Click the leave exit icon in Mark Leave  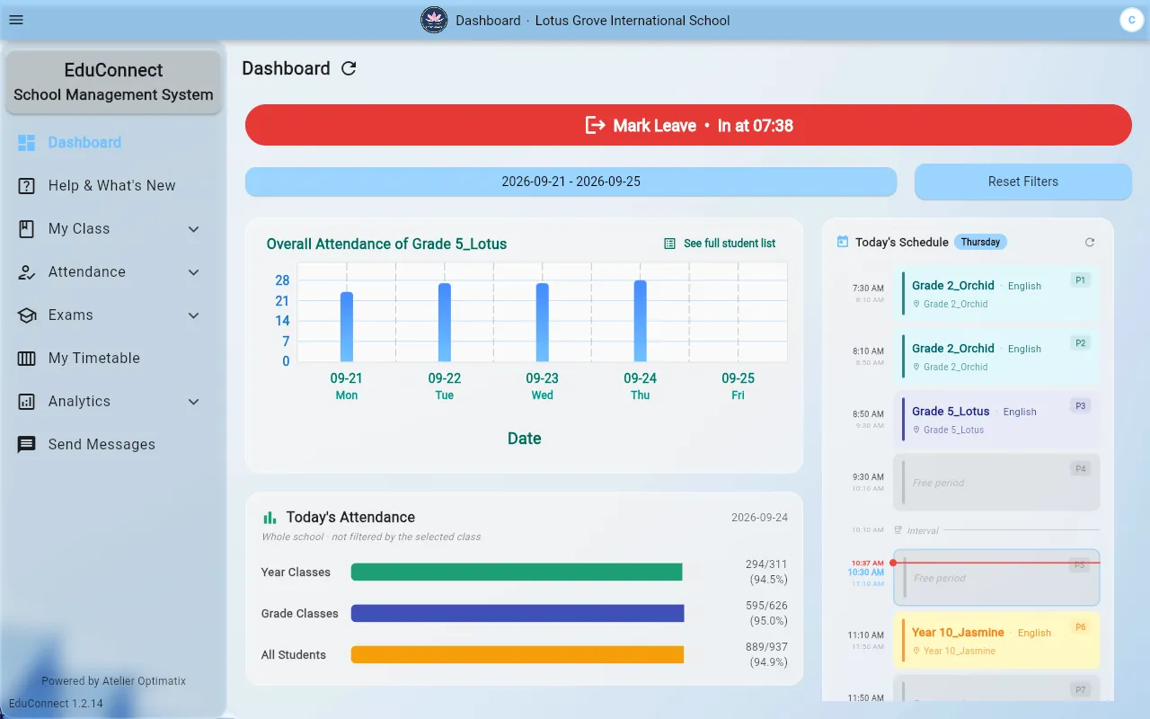click(595, 125)
